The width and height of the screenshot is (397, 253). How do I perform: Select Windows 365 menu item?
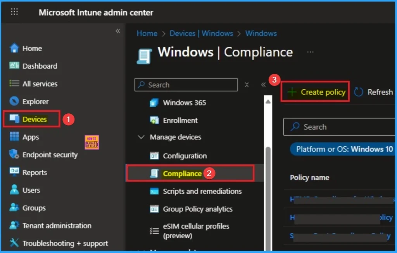[x=184, y=103]
